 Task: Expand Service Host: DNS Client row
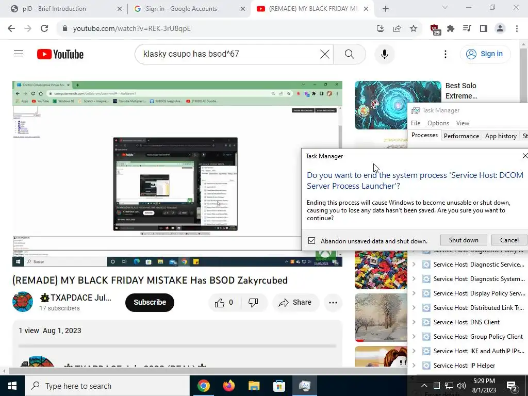(414, 322)
